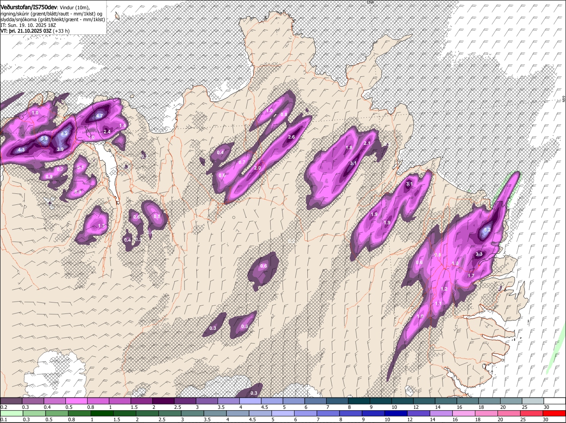Screen dimensions: 566x423
Task: Click the 1.2 snowfall value on the map
Action: click(x=444, y=289)
